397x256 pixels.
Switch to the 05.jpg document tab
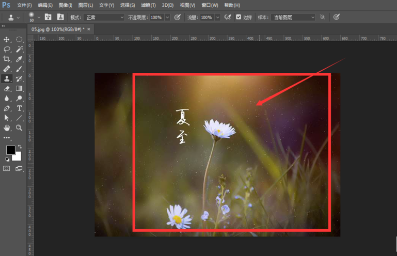[57, 29]
